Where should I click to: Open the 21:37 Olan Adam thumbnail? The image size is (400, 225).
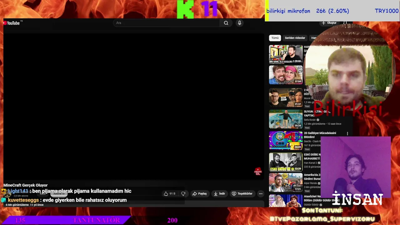[x=286, y=98]
